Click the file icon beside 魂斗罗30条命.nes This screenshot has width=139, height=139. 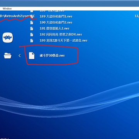pyautogui.click(x=32, y=56)
